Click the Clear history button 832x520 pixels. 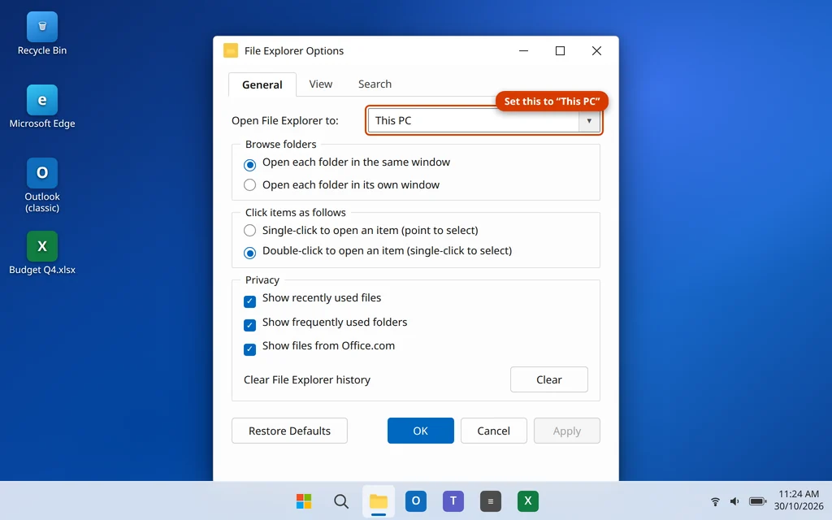click(548, 379)
